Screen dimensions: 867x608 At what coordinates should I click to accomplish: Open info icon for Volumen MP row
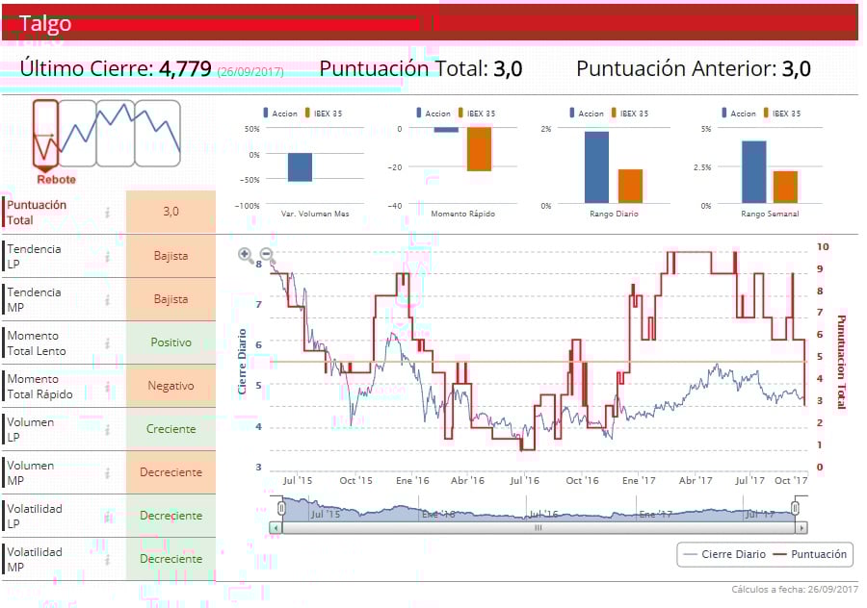pos(108,473)
